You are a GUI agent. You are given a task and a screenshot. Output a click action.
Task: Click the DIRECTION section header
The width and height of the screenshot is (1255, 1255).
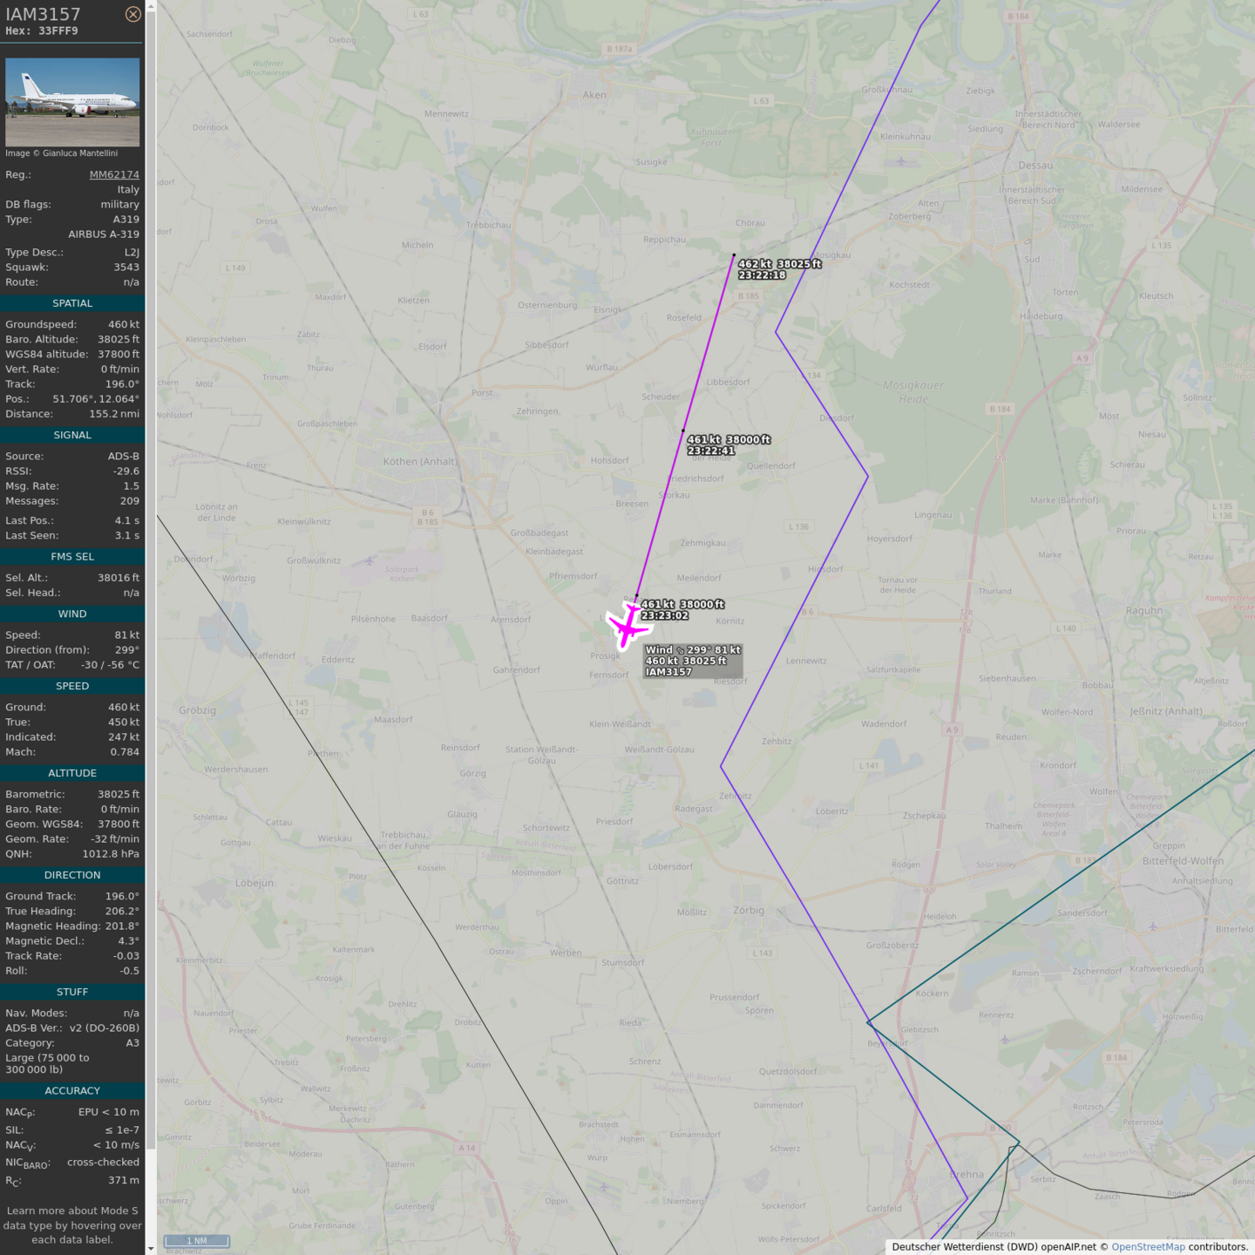[x=72, y=875]
